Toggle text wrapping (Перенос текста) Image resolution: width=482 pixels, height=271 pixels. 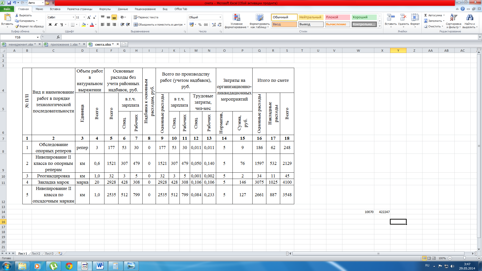click(x=146, y=17)
